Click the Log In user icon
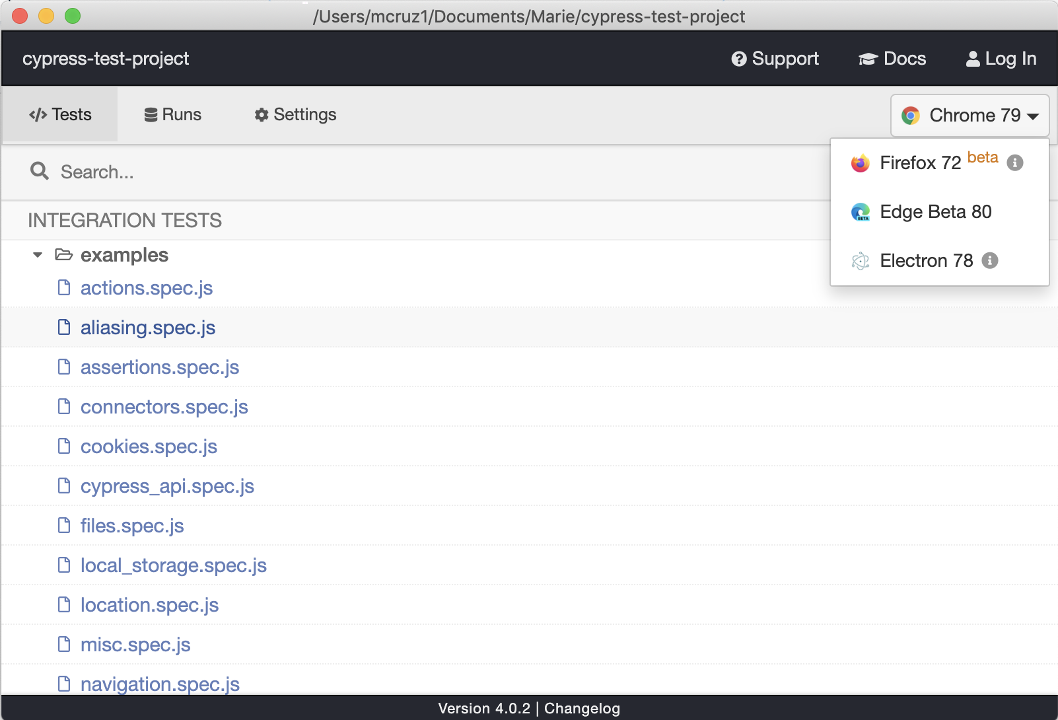 coord(973,59)
